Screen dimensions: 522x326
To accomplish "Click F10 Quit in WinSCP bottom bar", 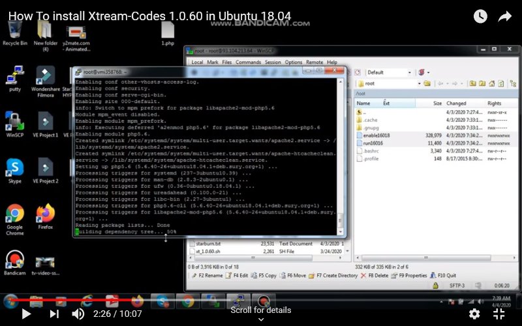I will click(x=443, y=275).
